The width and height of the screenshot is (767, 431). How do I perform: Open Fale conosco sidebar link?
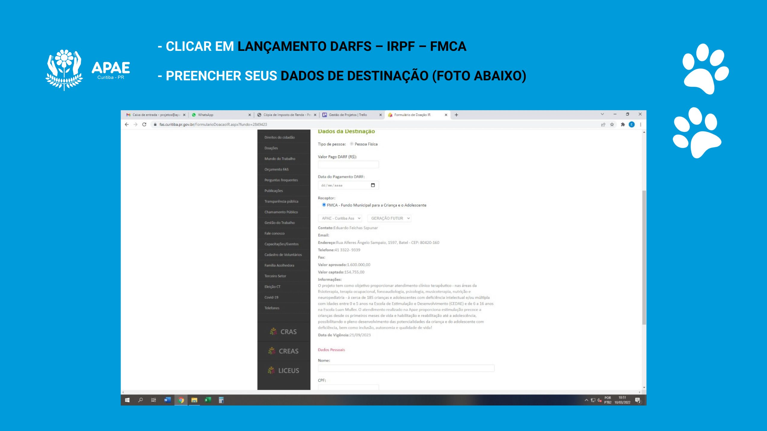(x=274, y=233)
